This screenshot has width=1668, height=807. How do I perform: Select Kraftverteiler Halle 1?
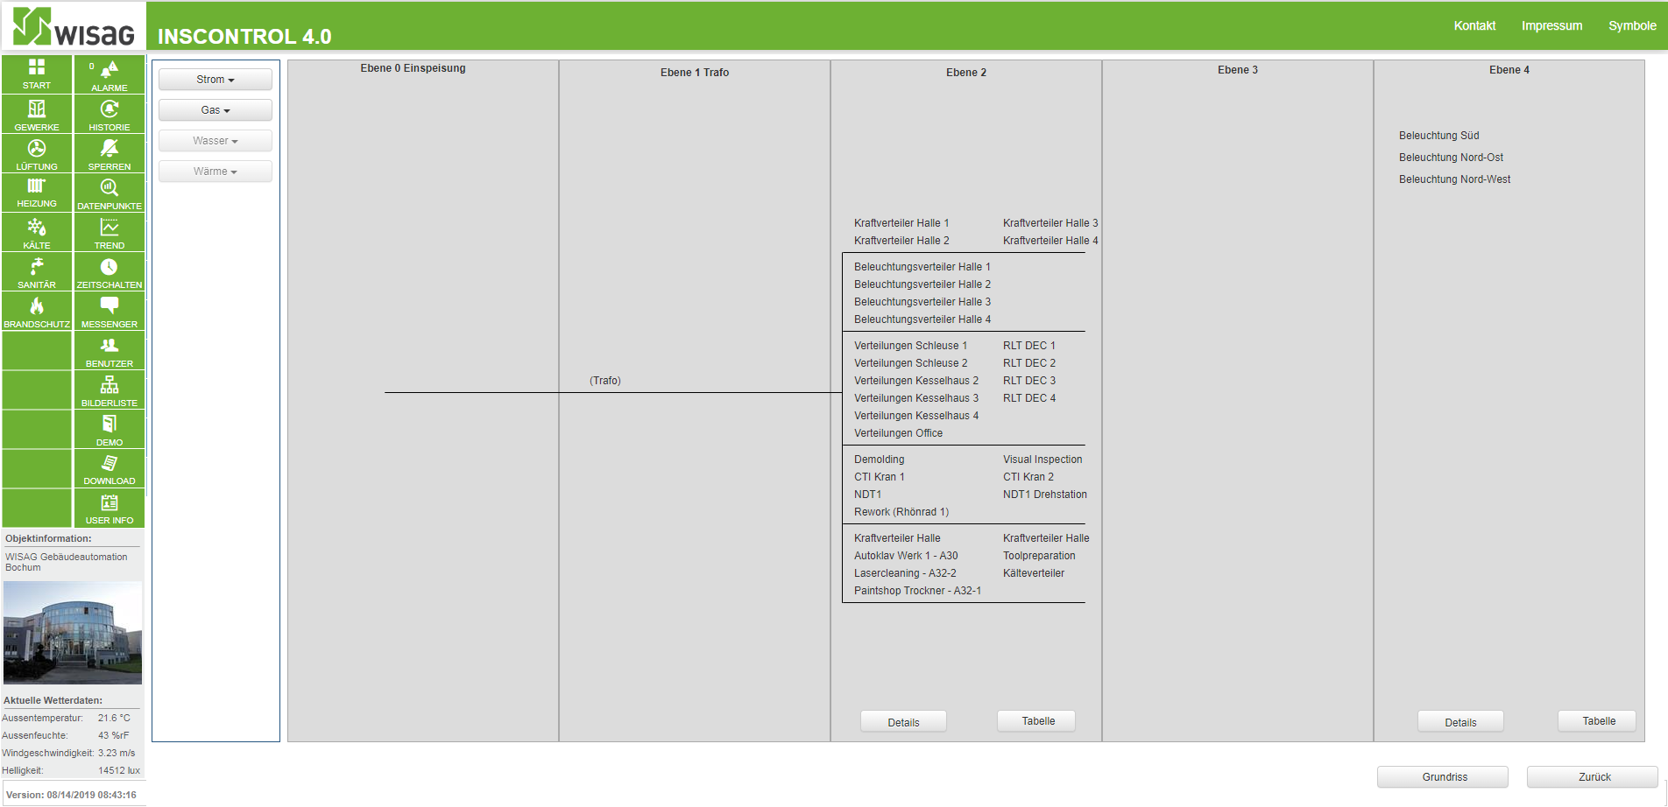(901, 223)
